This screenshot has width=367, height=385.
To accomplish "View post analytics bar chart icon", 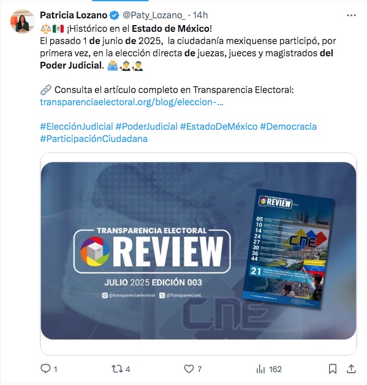I will pos(260,369).
